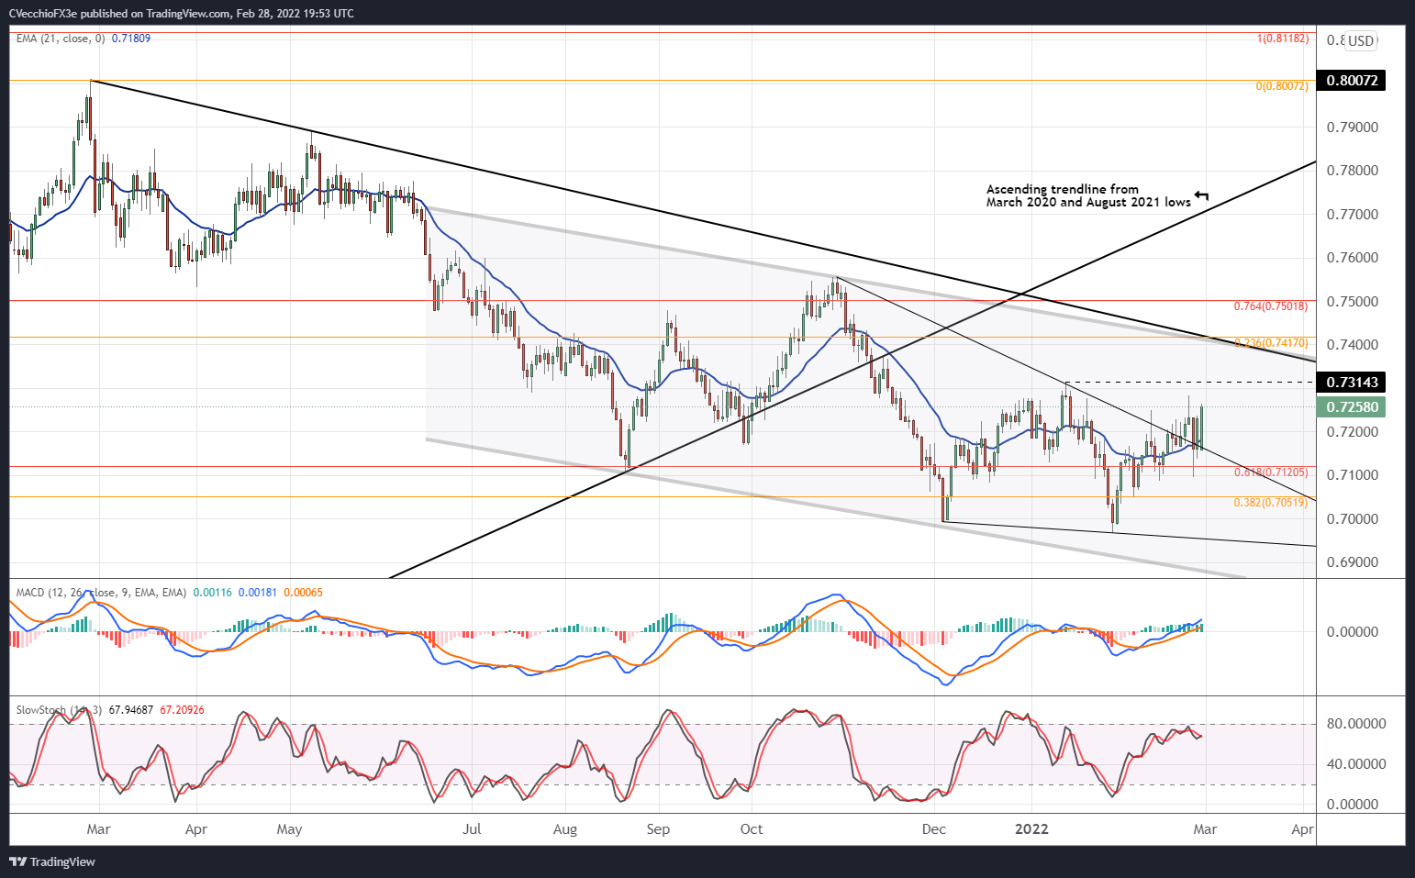Select the Ascending trendline annotation text

point(1088,195)
